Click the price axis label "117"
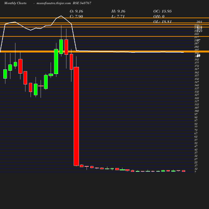The height and width of the screenshot is (209, 209). [197, 102]
